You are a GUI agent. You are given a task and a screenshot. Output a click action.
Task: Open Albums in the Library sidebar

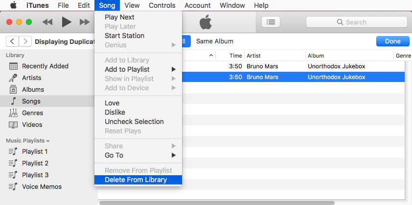(x=33, y=89)
